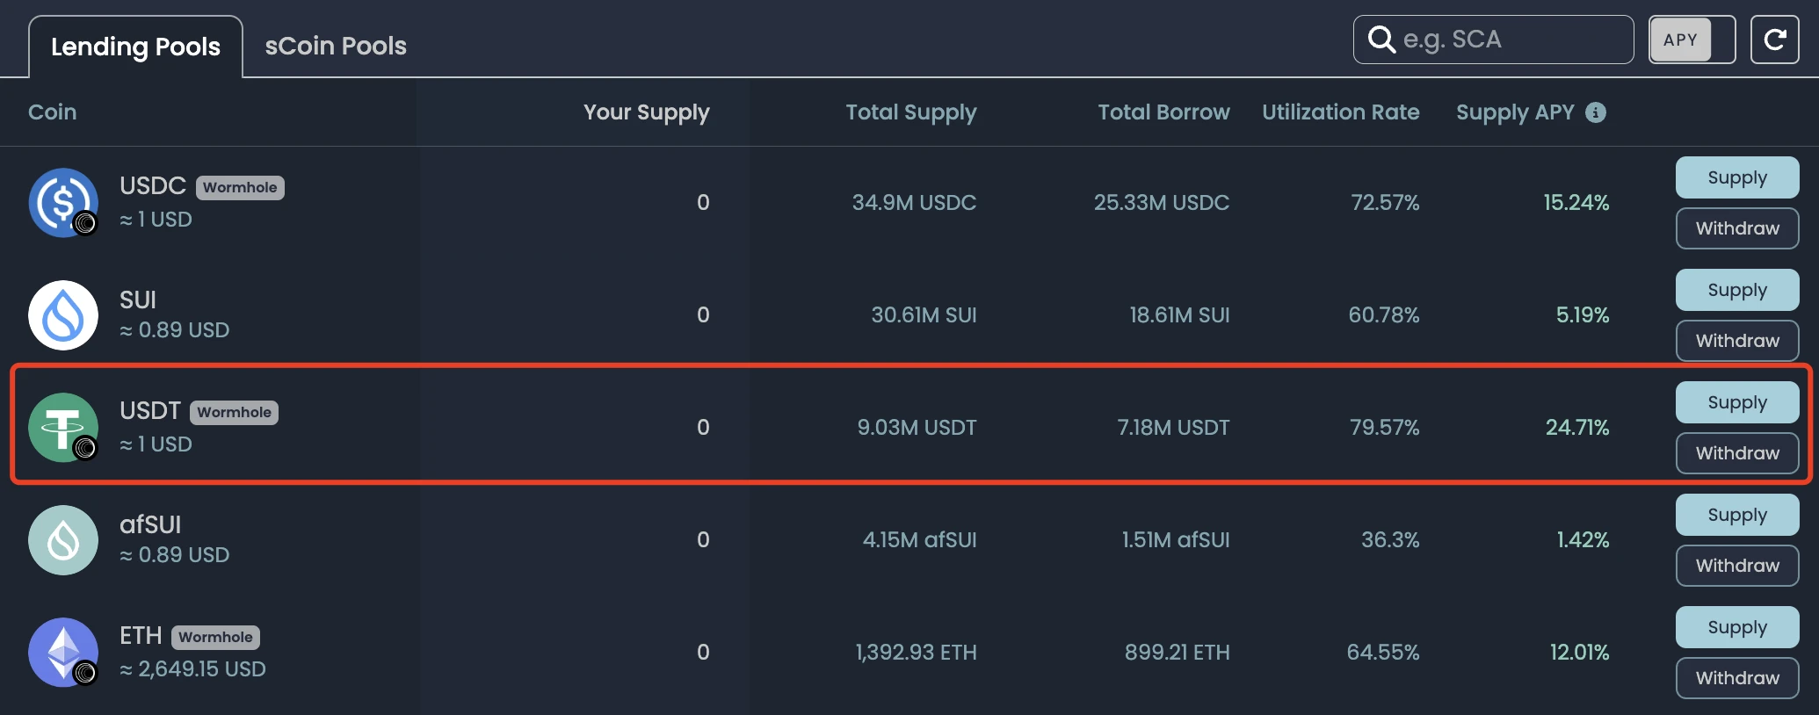Click the Total Supply column header
Screen dimensions: 1819x715
[x=910, y=112]
